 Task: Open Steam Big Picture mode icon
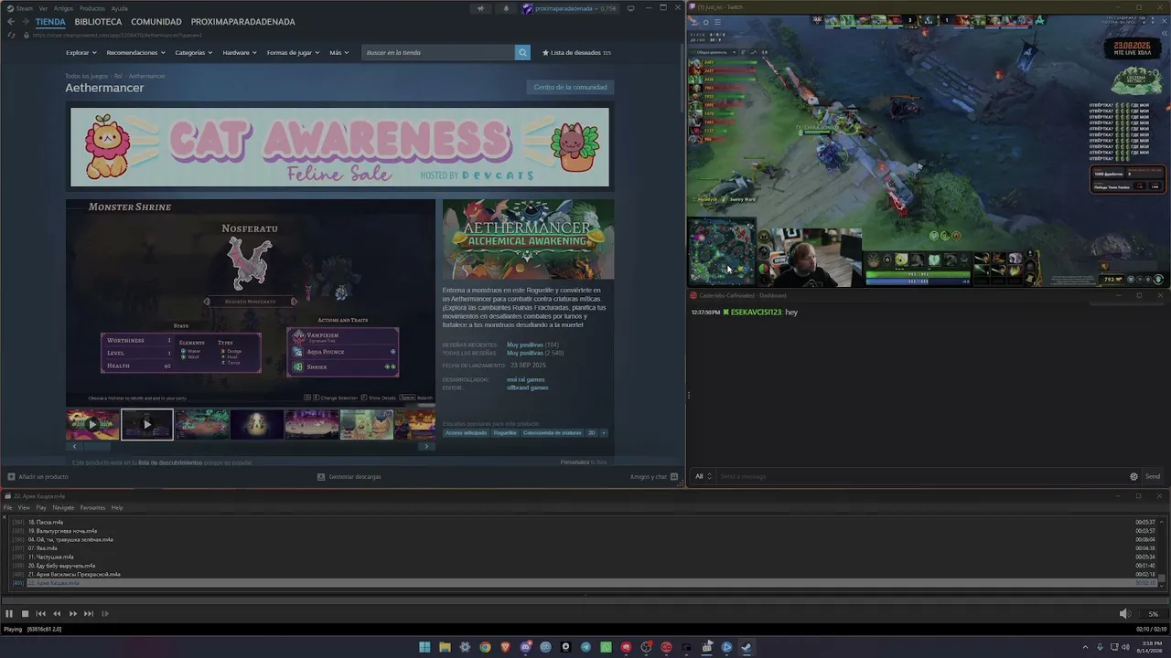pyautogui.click(x=631, y=9)
